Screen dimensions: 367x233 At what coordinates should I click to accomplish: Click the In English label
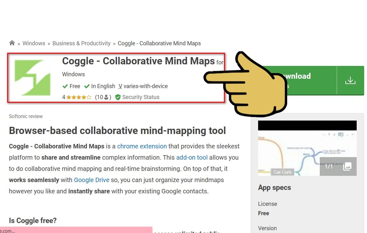point(103,86)
